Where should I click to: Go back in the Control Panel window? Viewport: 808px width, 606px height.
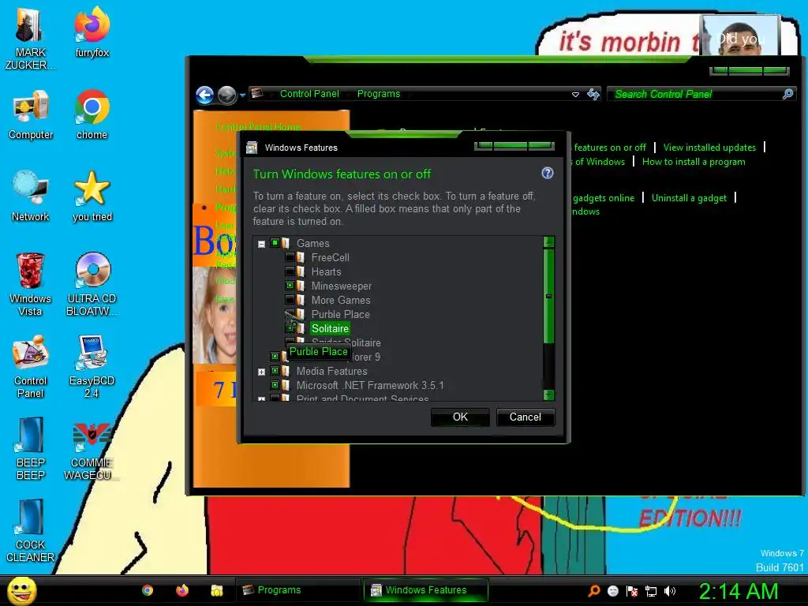204,95
